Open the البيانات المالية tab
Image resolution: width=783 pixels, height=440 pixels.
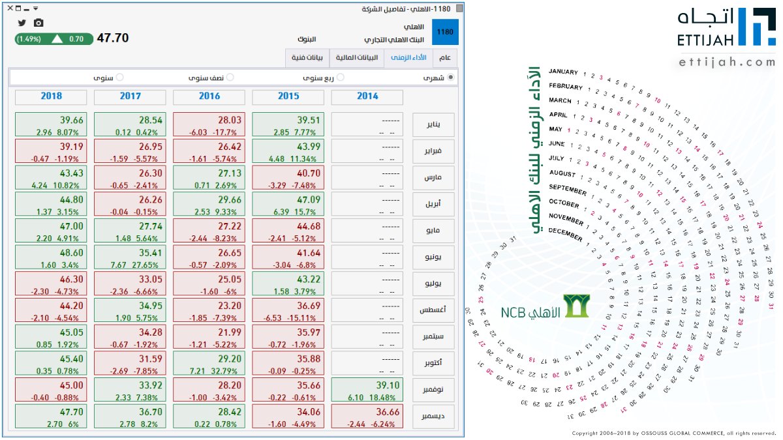(357, 57)
